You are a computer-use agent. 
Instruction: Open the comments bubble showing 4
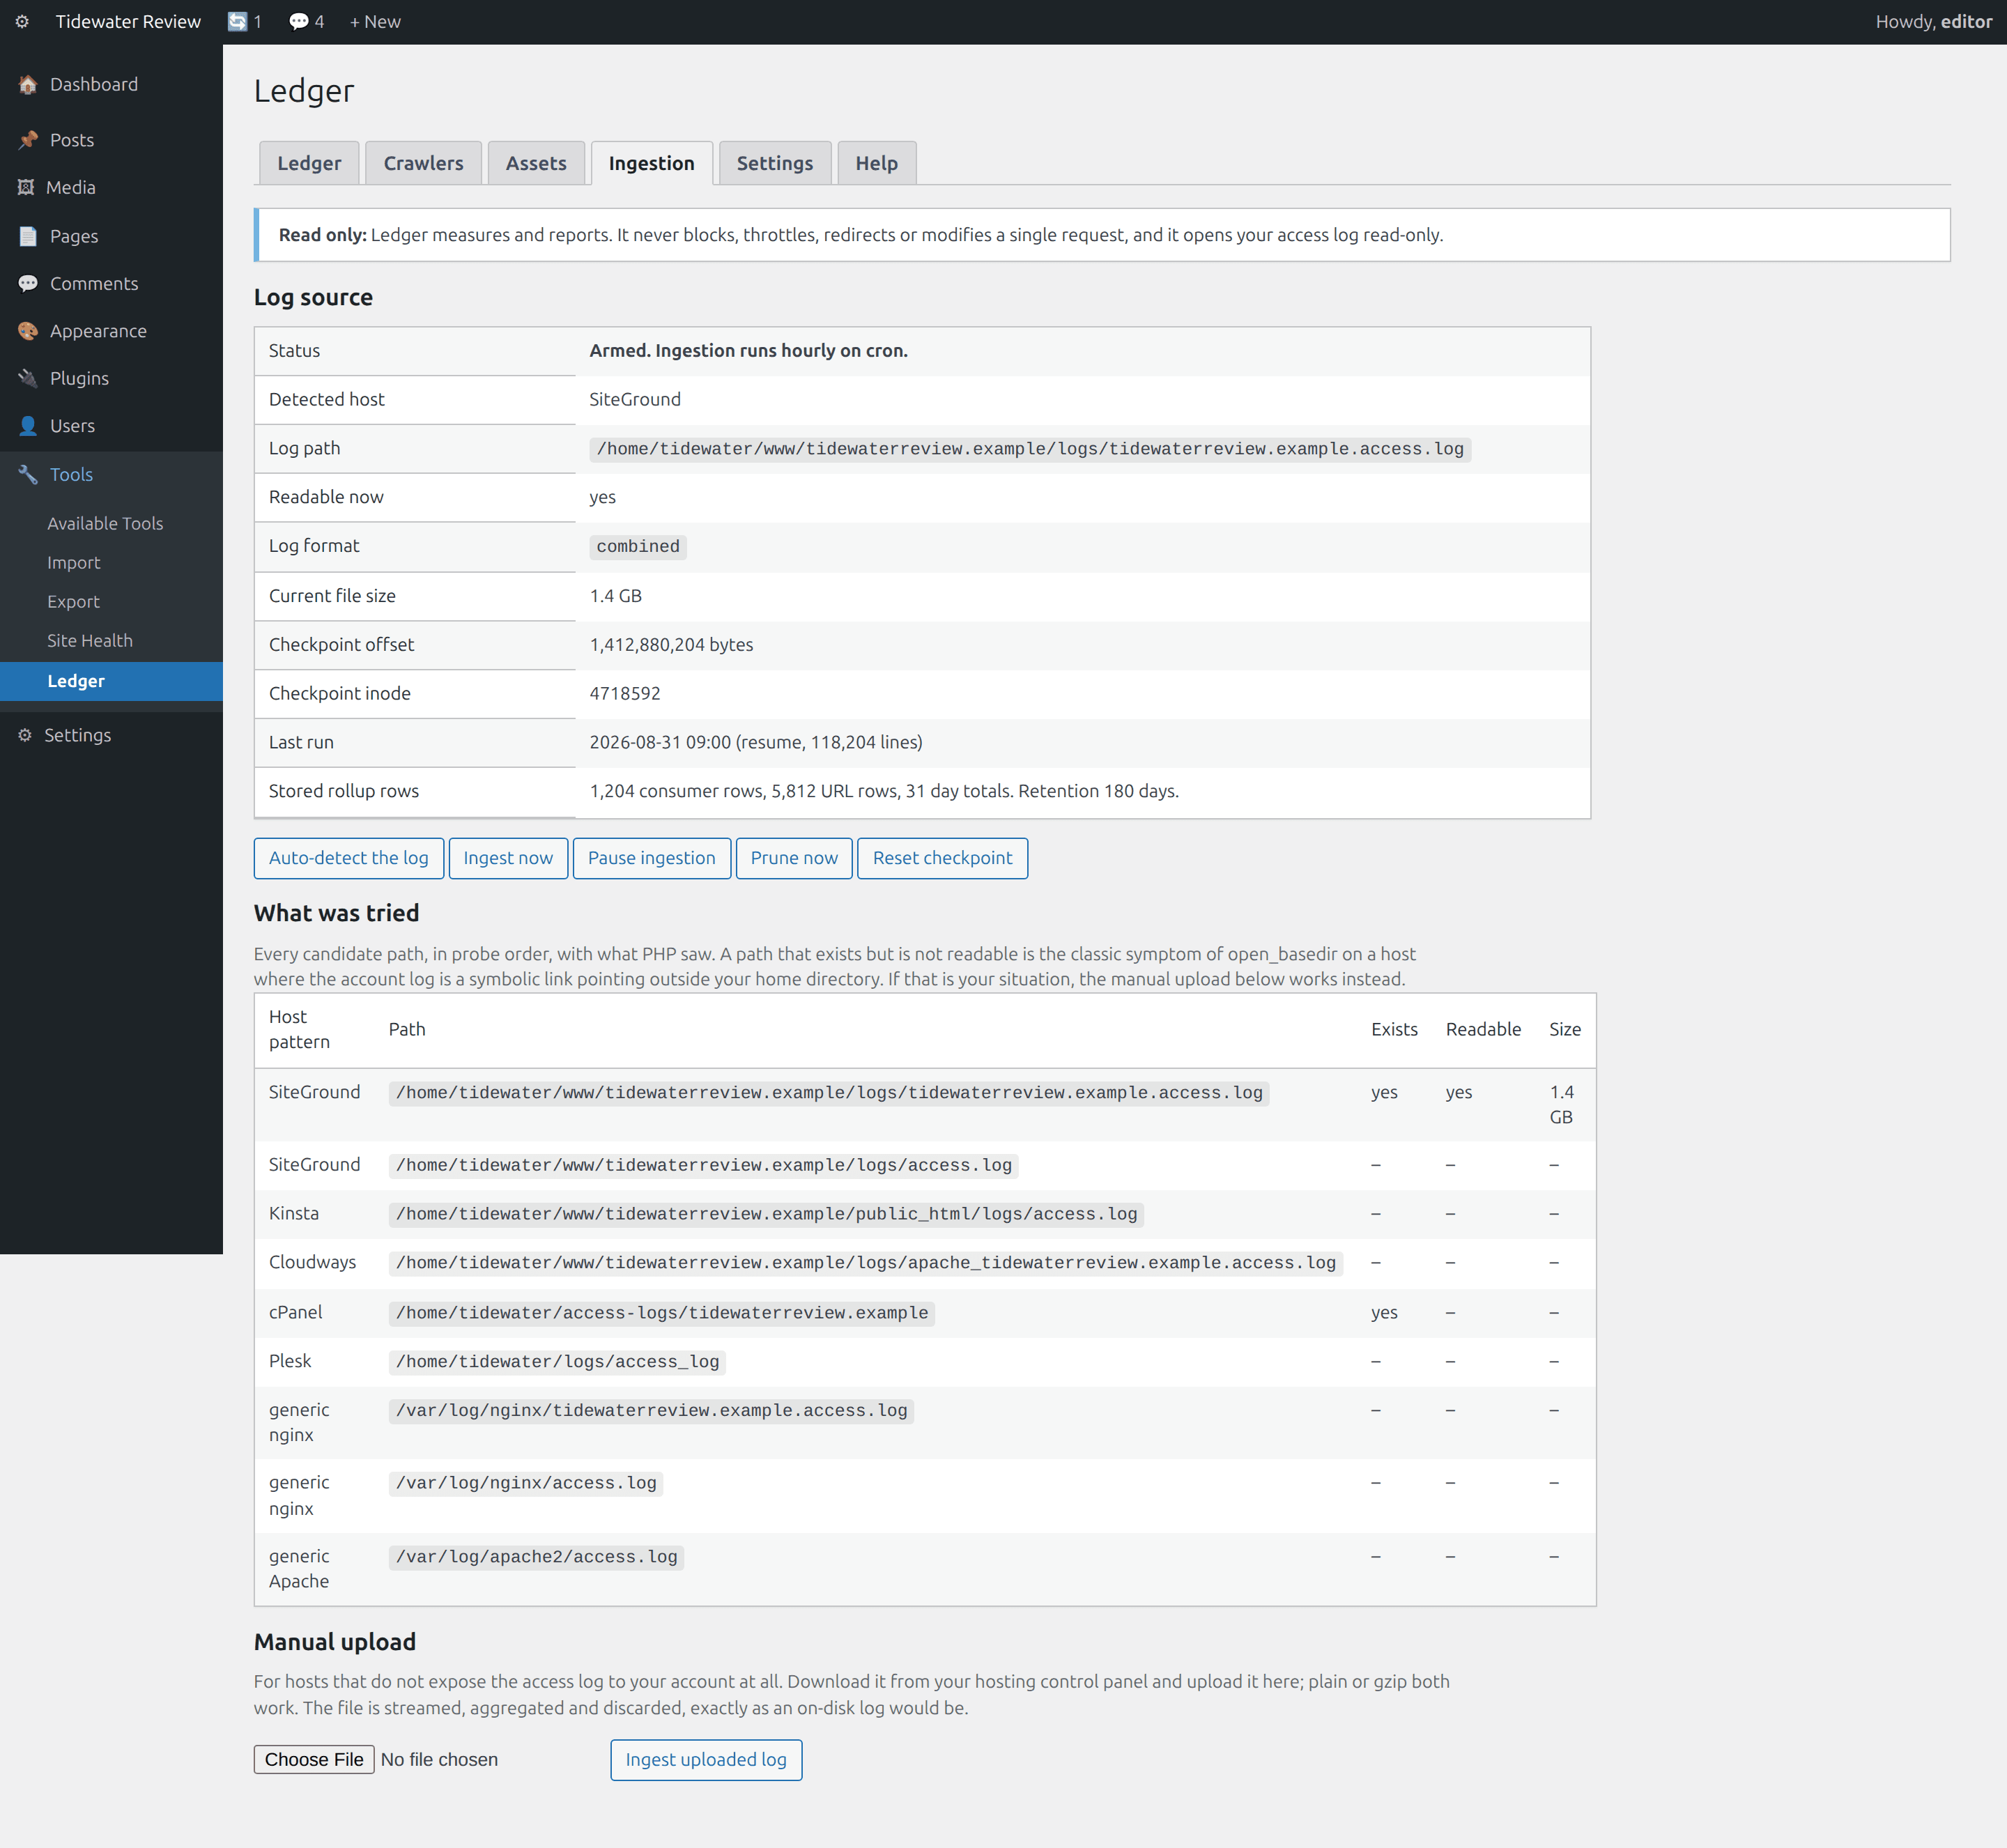(x=306, y=21)
